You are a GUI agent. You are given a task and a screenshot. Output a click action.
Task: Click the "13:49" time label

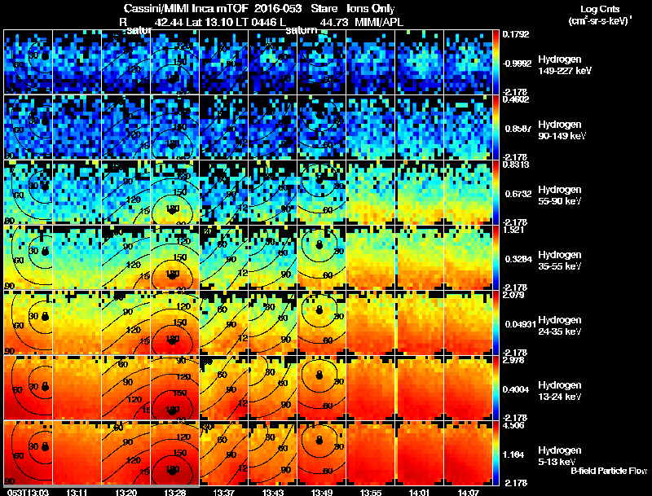click(x=322, y=492)
